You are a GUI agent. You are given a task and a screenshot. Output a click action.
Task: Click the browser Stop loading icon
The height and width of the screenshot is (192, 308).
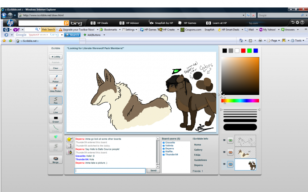(x=253, y=15)
